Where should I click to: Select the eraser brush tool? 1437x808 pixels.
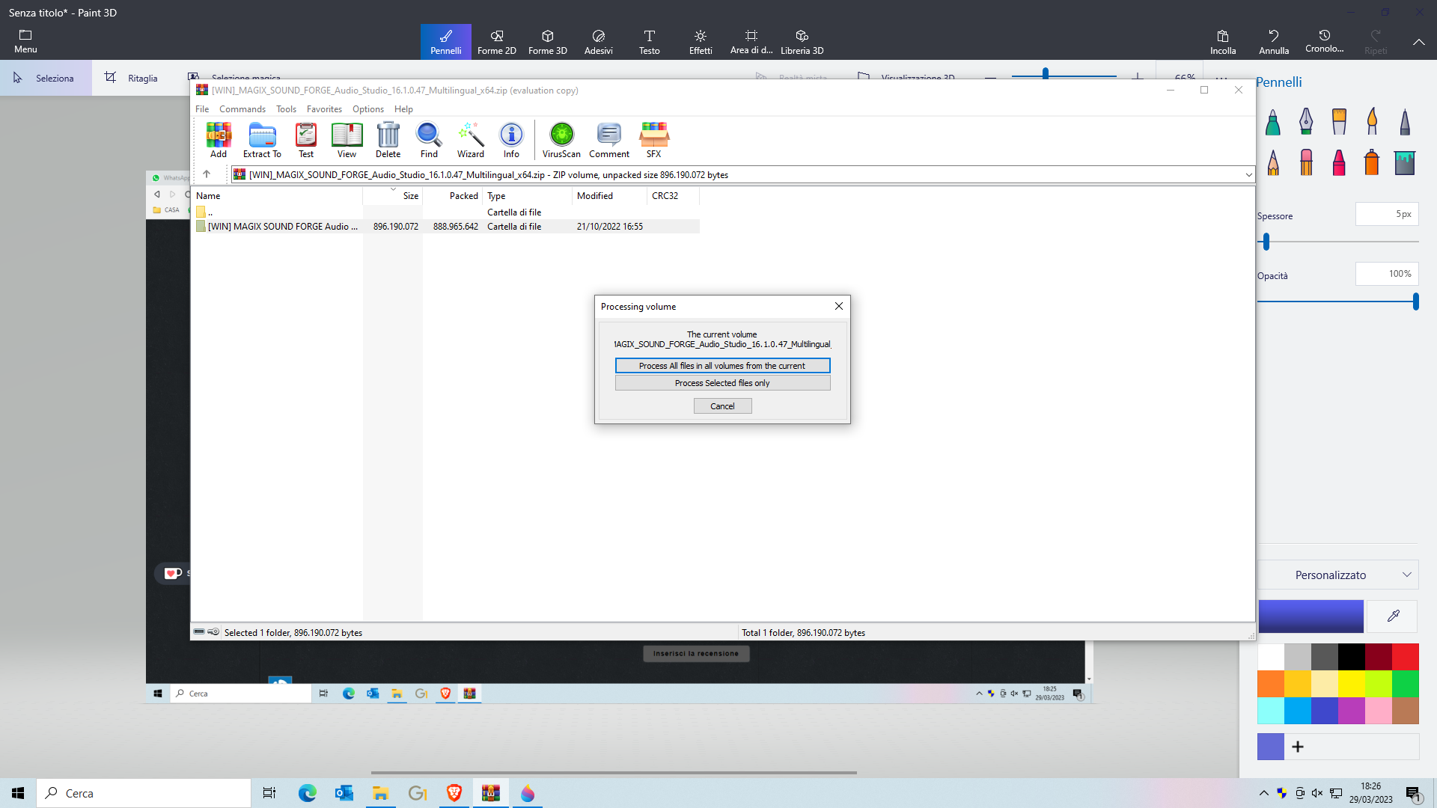(x=1306, y=162)
